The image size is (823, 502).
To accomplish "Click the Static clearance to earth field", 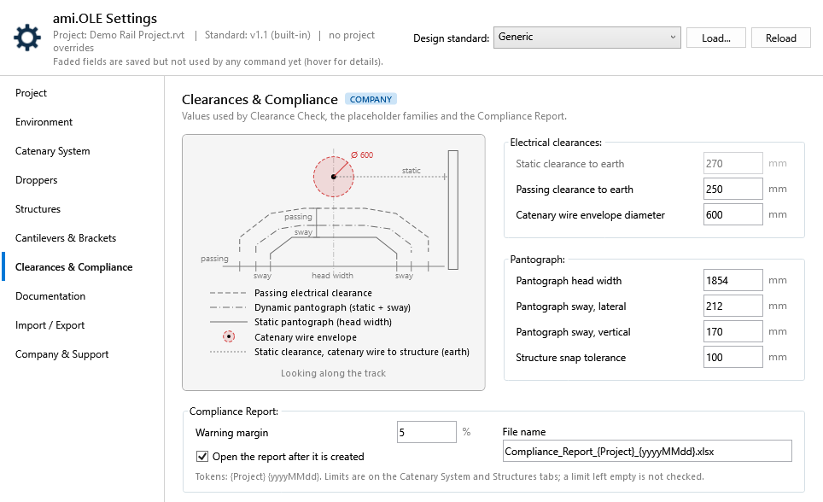I will point(733,163).
